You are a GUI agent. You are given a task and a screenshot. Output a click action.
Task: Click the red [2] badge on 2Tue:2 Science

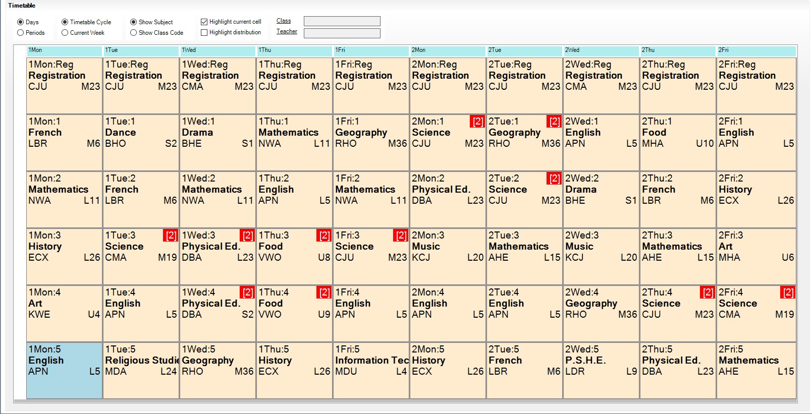point(554,179)
